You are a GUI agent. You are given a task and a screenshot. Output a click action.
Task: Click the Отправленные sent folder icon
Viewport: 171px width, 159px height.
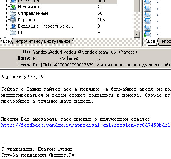click(x=13, y=13)
